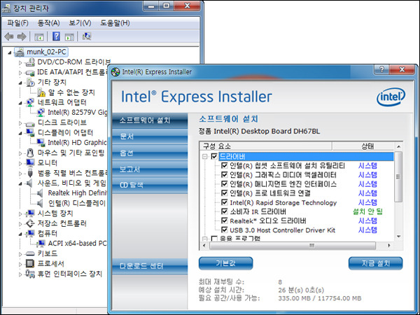Click the Intel HD Graphics device icon
This screenshot has width=420, height=315.
41,143
